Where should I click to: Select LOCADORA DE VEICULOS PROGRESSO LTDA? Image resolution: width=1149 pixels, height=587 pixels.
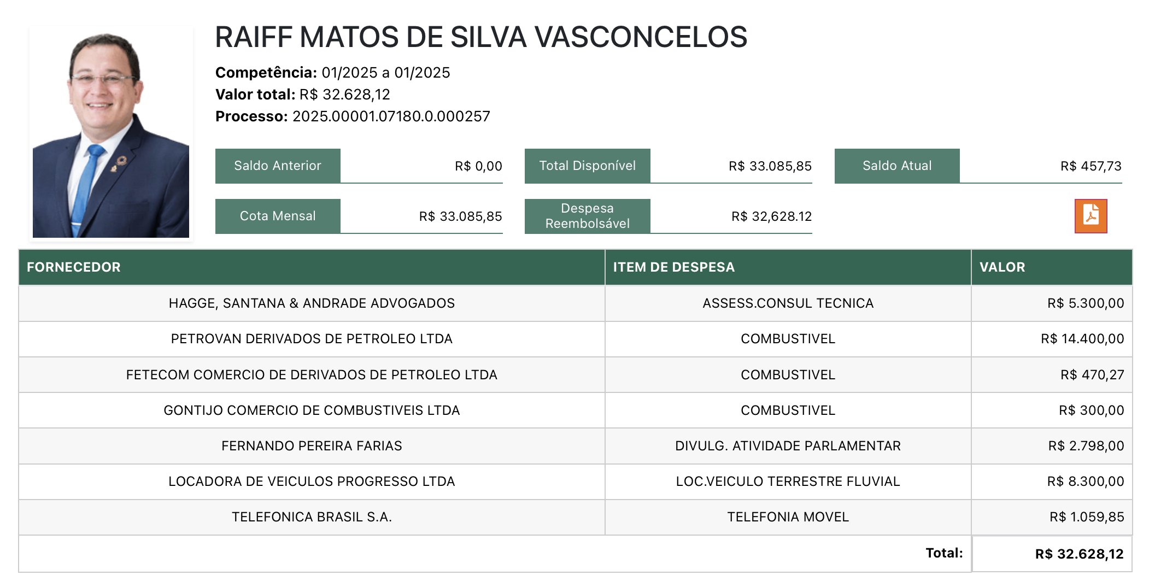pos(312,482)
